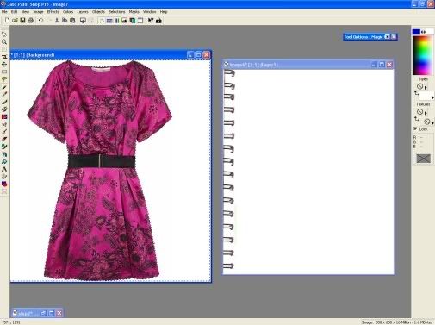This screenshot has height=325, width=435.
Task: Expand background Styles flyout arrow
Action: click(432, 97)
